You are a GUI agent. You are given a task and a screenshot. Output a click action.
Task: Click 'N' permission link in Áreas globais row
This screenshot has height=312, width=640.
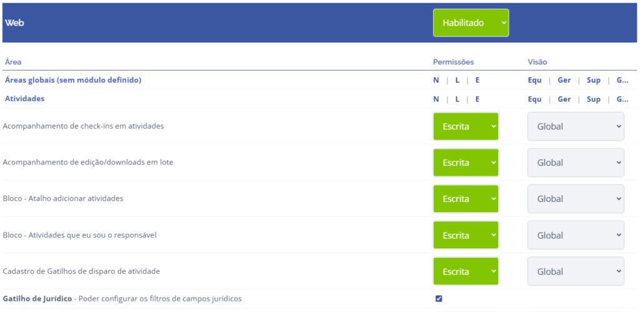click(x=436, y=80)
